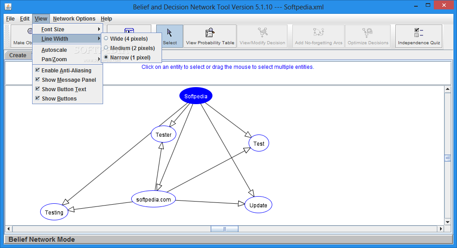Open the Independence Quiz tool

point(419,36)
